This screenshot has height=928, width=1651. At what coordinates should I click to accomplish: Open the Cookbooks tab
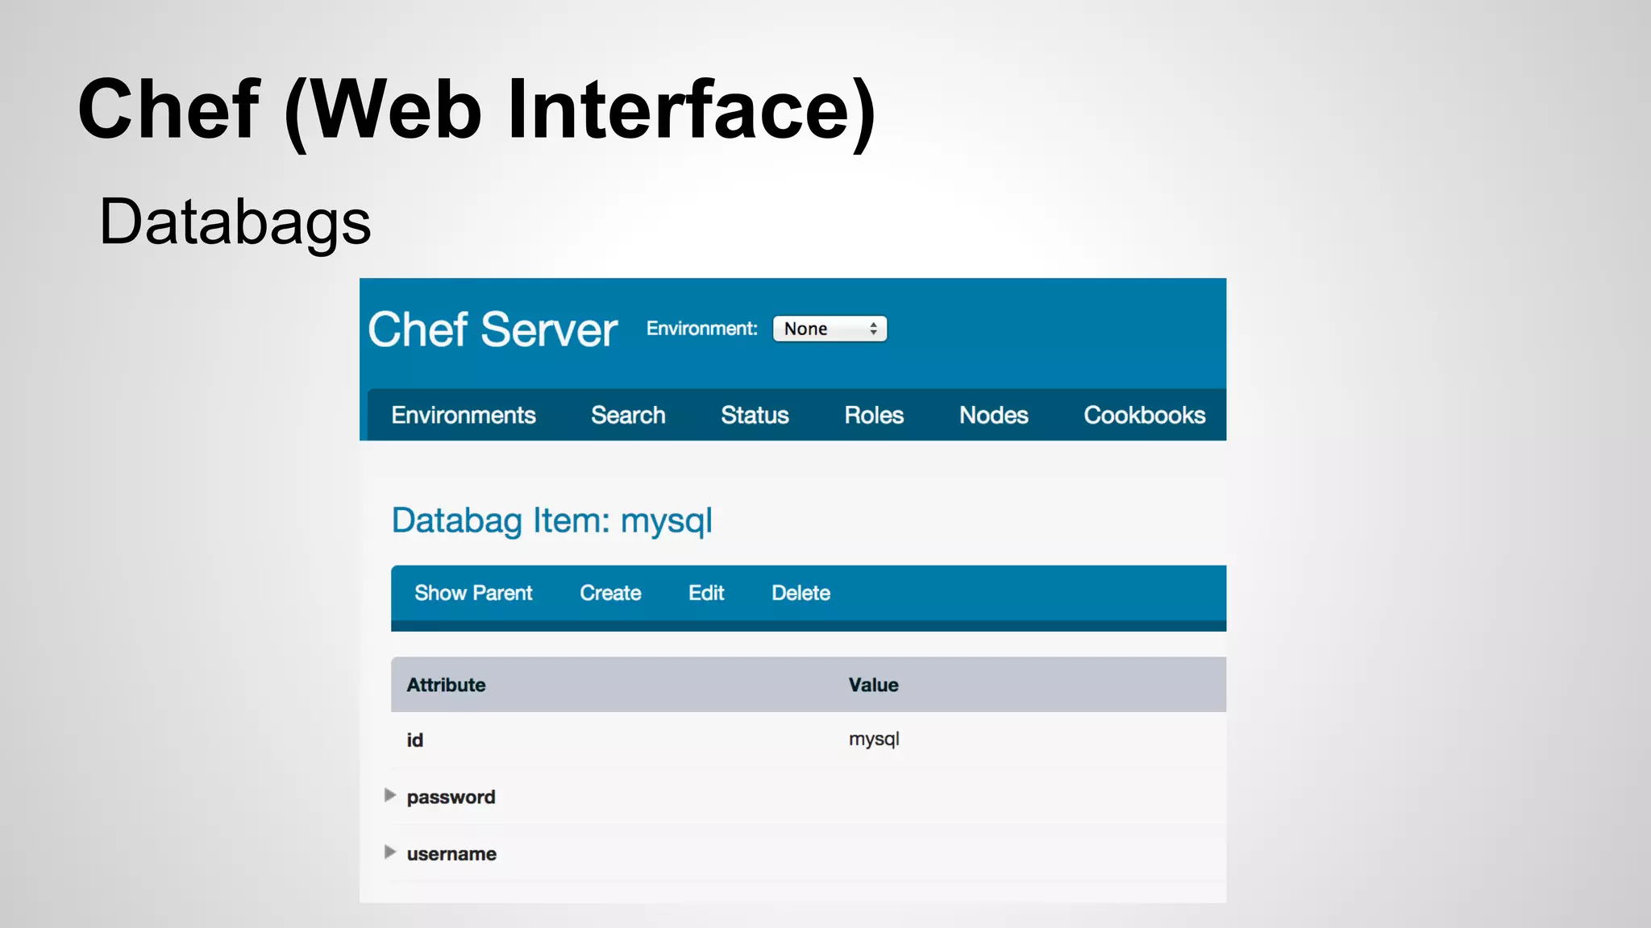(1144, 415)
